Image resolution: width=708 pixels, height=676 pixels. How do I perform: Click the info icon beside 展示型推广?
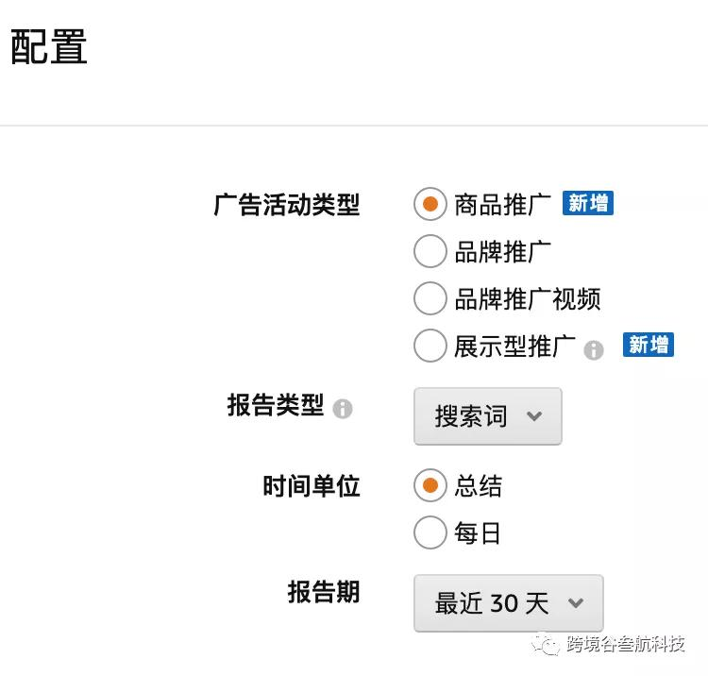pyautogui.click(x=593, y=349)
